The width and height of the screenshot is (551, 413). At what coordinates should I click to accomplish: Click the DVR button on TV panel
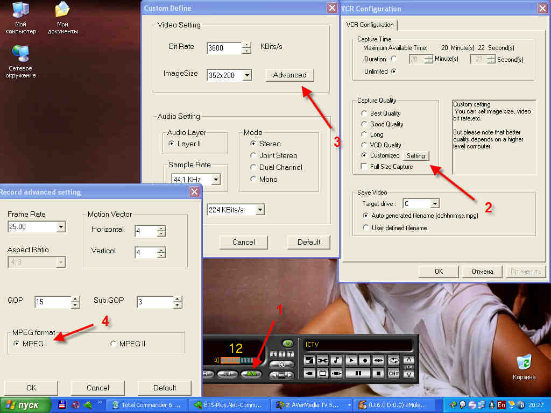(x=251, y=374)
